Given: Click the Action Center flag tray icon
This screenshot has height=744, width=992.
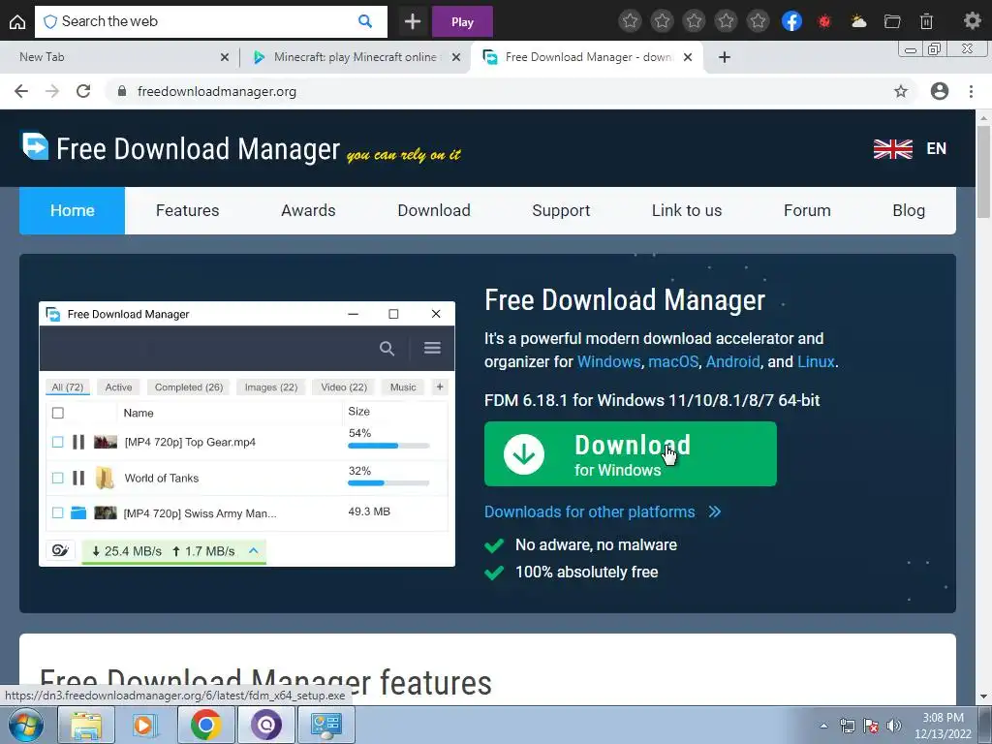Looking at the screenshot, I should (871, 726).
